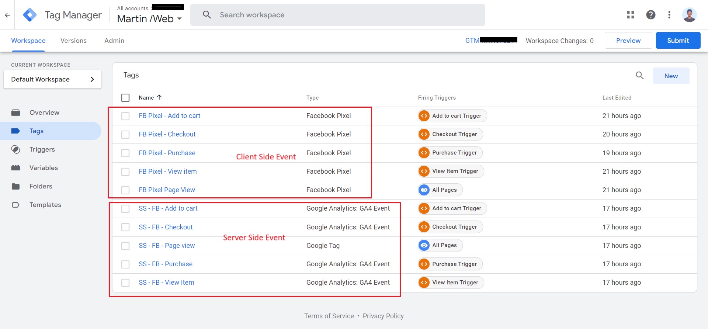
Task: Check the FB Pixel - View item row
Action: (125, 172)
